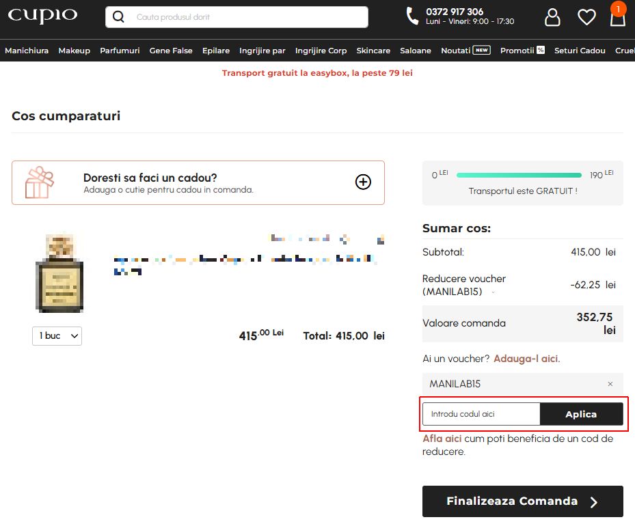The width and height of the screenshot is (635, 526).
Task: Click the phone icon in header
Action: point(412,16)
